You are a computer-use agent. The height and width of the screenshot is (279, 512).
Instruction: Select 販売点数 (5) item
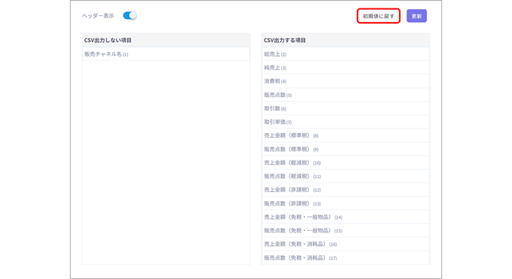345,95
